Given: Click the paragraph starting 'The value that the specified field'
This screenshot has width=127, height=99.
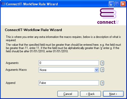Looking at the screenshot, I should pyautogui.click(x=63, y=48).
